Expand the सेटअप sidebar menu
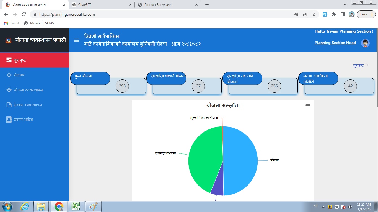 34,75
